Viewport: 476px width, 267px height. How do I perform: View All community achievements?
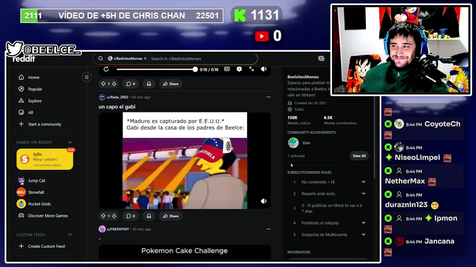(359, 156)
